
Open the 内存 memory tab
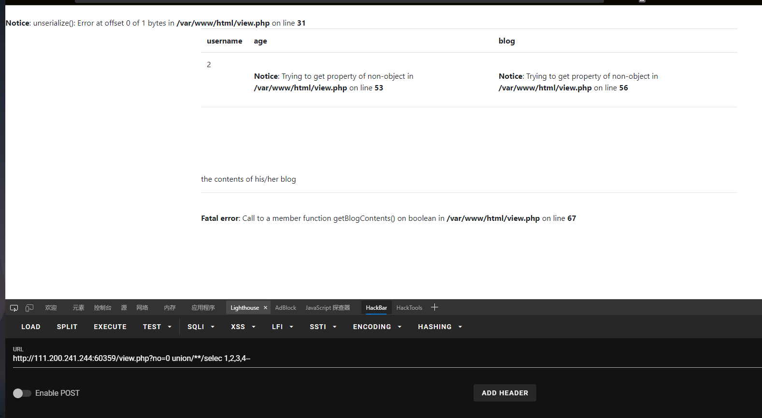[x=170, y=308]
